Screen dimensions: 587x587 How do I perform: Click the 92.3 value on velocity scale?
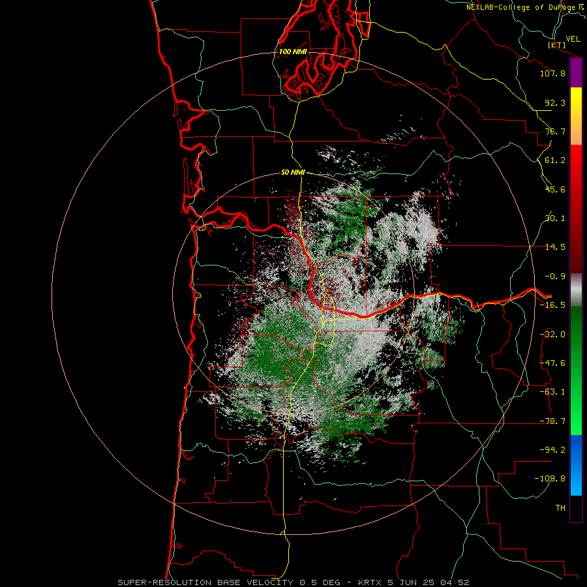555,102
